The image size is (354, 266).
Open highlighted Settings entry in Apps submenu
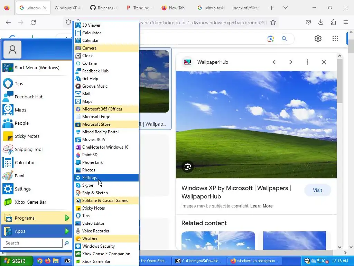106,178
